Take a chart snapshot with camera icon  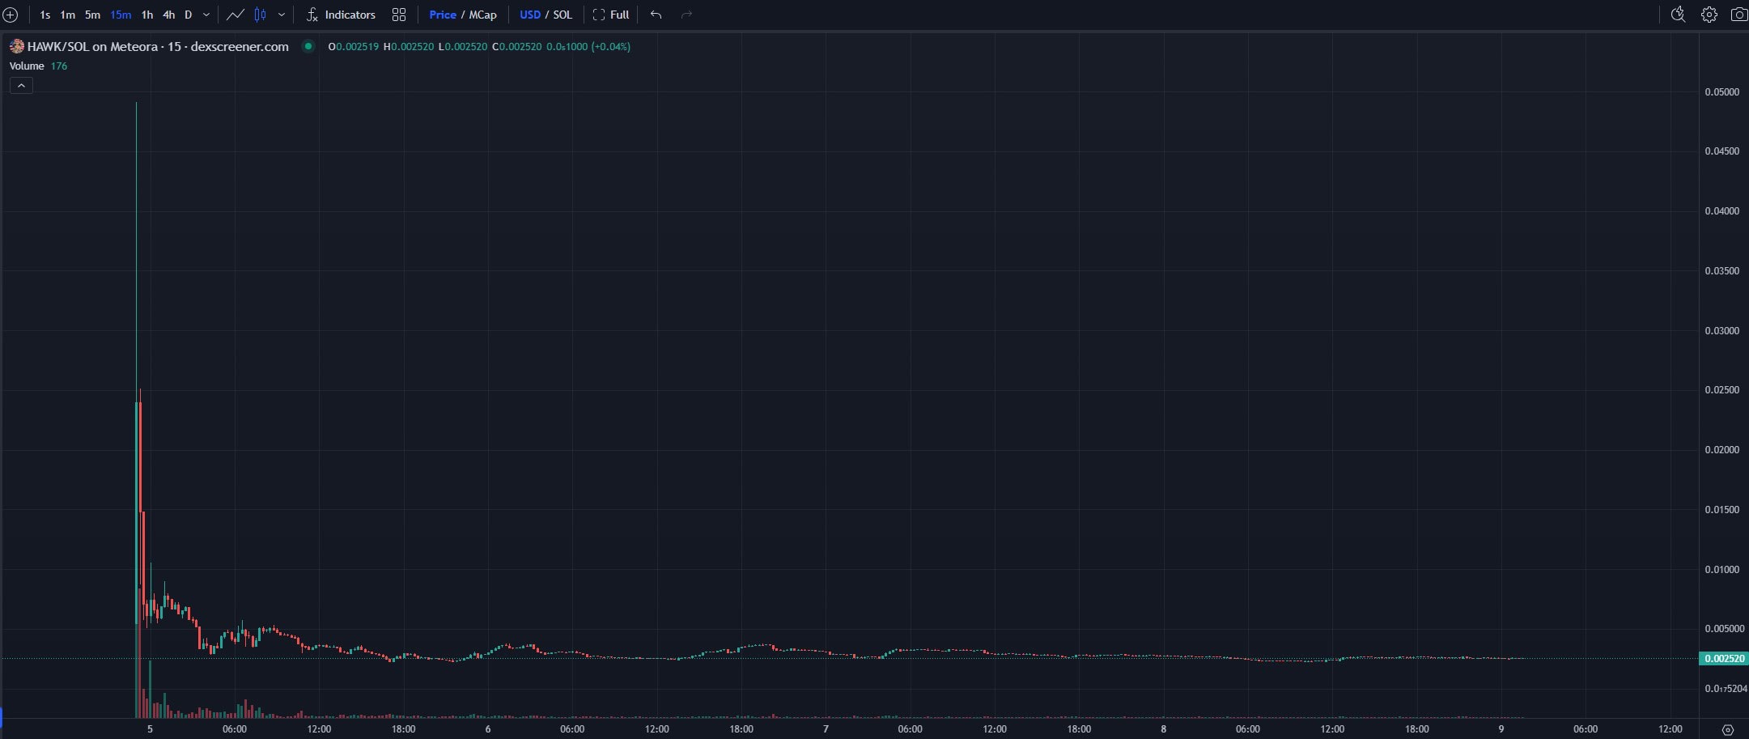click(x=1738, y=15)
